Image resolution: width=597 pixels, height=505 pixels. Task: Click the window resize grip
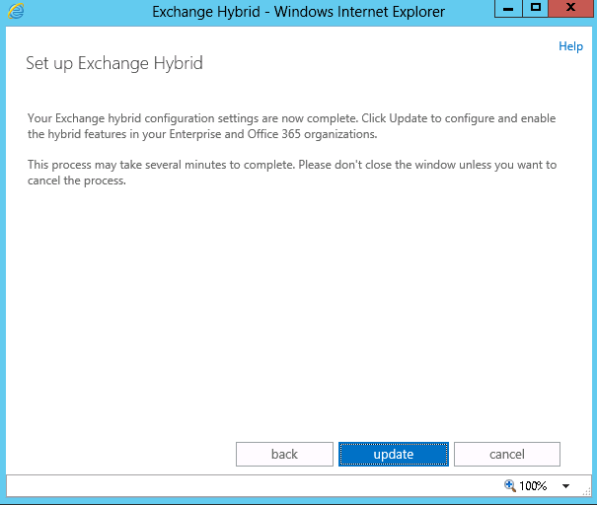(587, 491)
